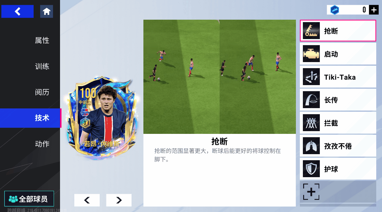Show next player with right arrow
The width and height of the screenshot is (382, 212).
tap(119, 200)
